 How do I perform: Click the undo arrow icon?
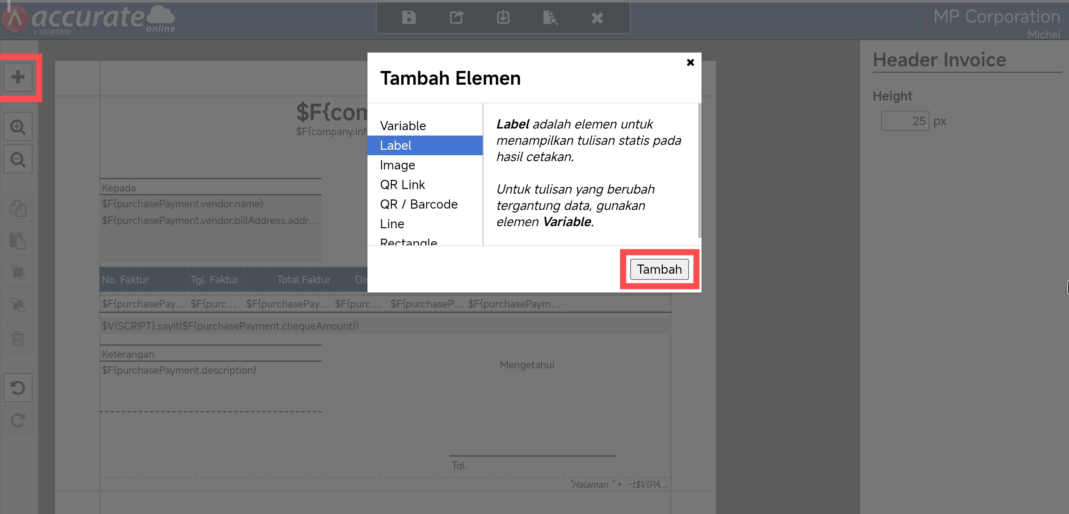point(18,388)
